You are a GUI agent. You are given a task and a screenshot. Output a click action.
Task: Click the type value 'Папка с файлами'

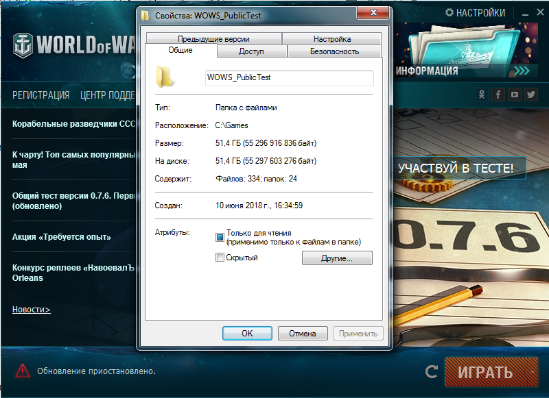[246, 108]
